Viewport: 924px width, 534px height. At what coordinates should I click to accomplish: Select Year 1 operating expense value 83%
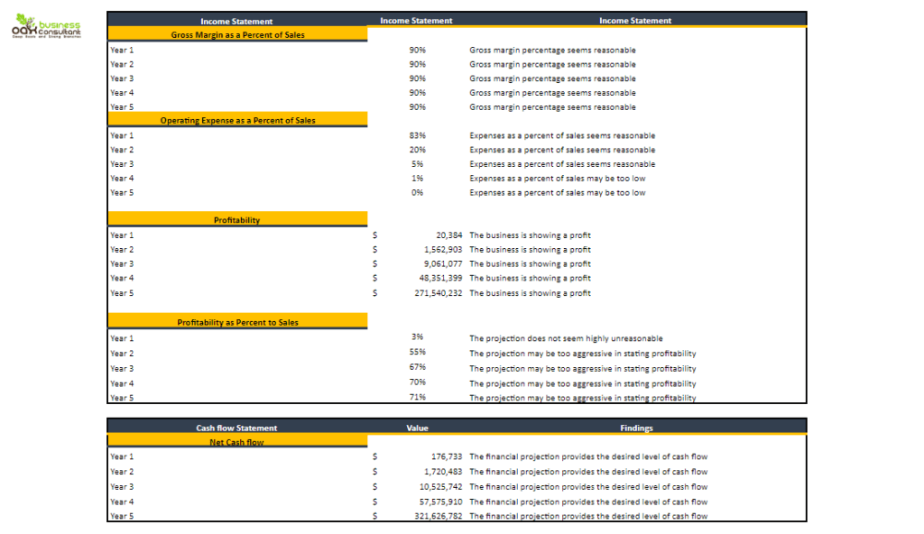(417, 135)
